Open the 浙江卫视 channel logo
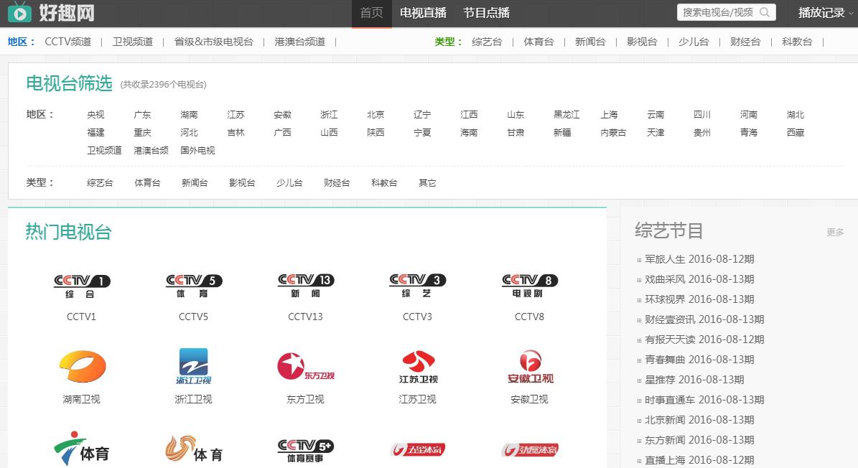 pyautogui.click(x=193, y=366)
